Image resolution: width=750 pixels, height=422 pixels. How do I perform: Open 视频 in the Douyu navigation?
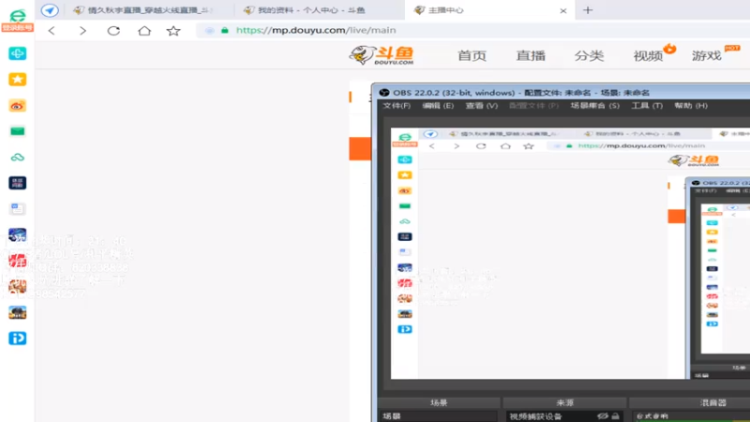(x=648, y=55)
